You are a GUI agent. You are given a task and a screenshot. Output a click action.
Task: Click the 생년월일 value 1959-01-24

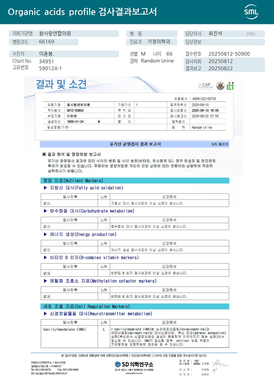tap(75, 121)
